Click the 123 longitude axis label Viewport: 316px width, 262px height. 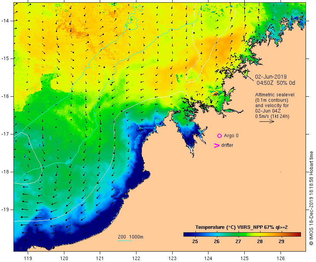pyautogui.click(x=172, y=258)
